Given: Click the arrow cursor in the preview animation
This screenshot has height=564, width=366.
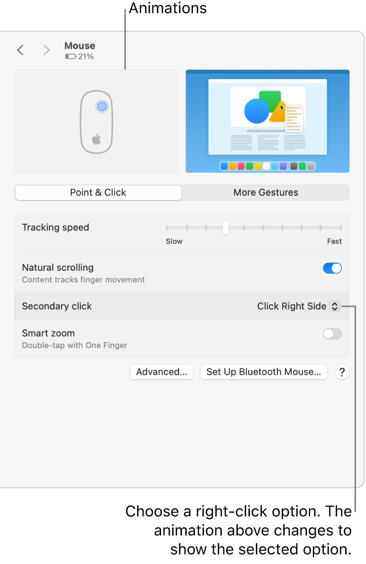Looking at the screenshot, I should click(x=281, y=108).
